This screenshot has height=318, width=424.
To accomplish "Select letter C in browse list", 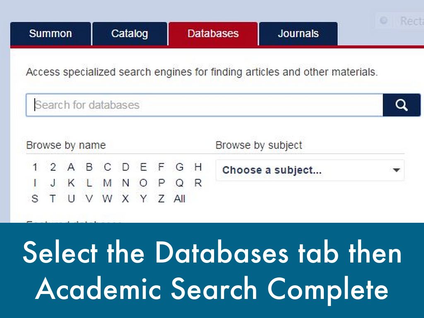I will click(x=107, y=167).
